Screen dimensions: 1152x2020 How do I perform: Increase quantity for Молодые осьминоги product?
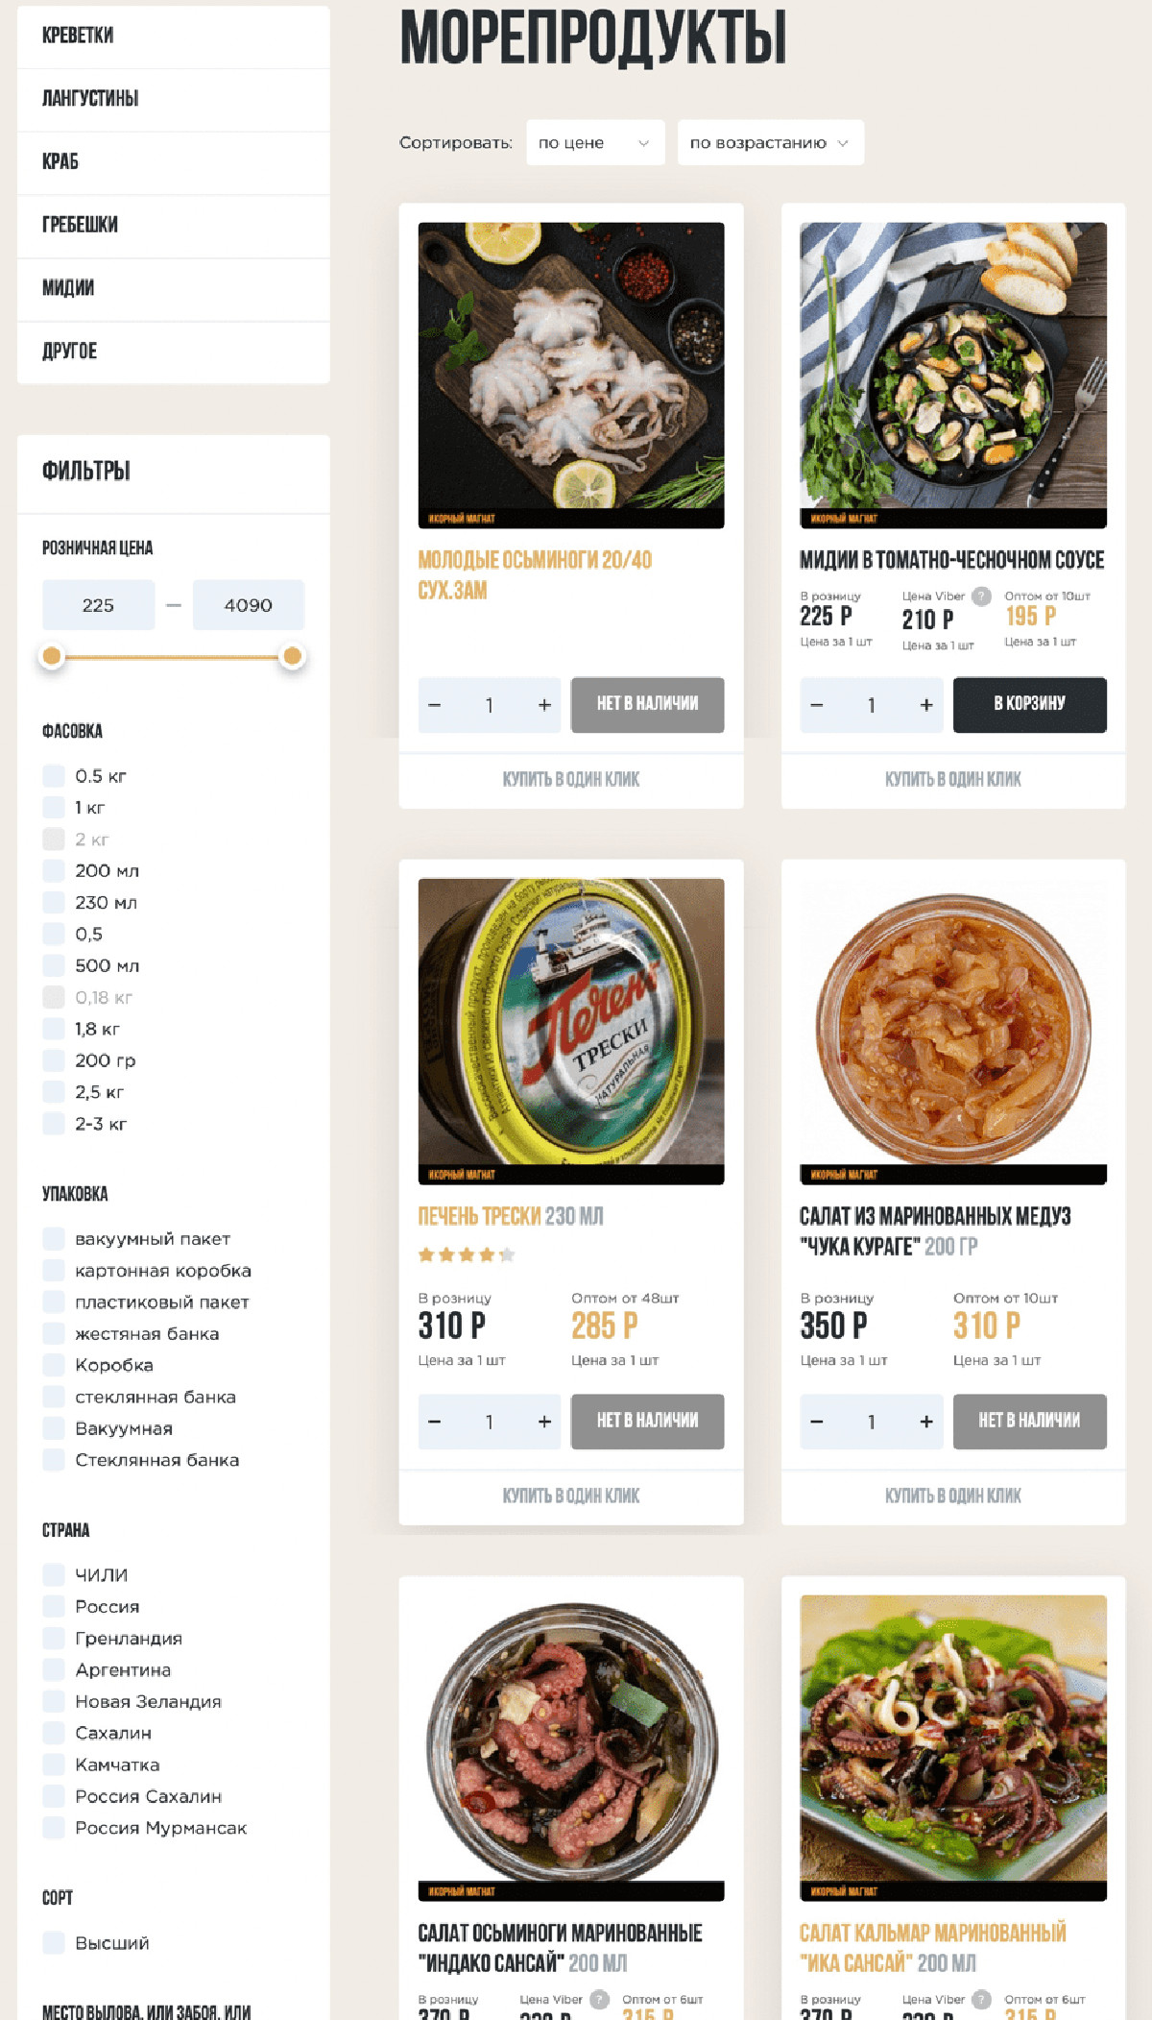click(544, 705)
